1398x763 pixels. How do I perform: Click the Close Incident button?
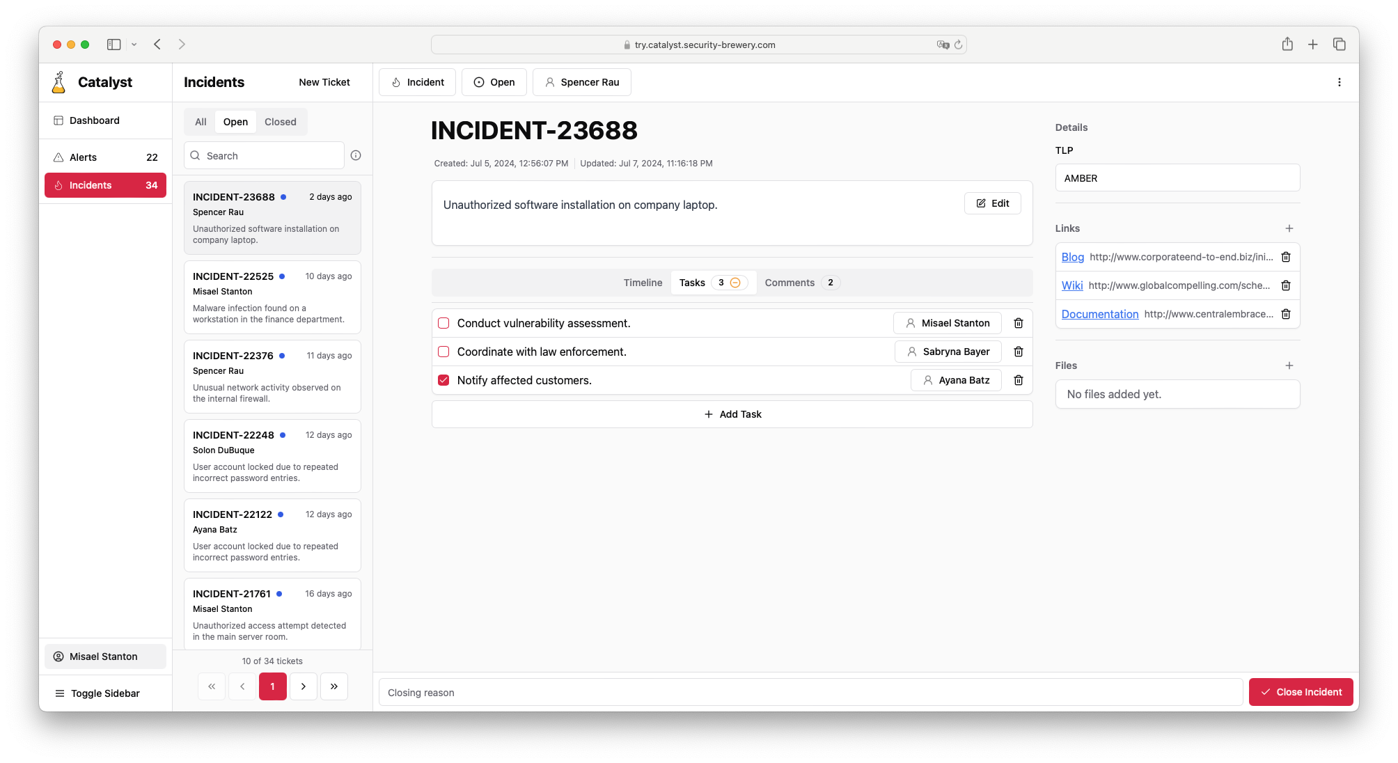1300,692
